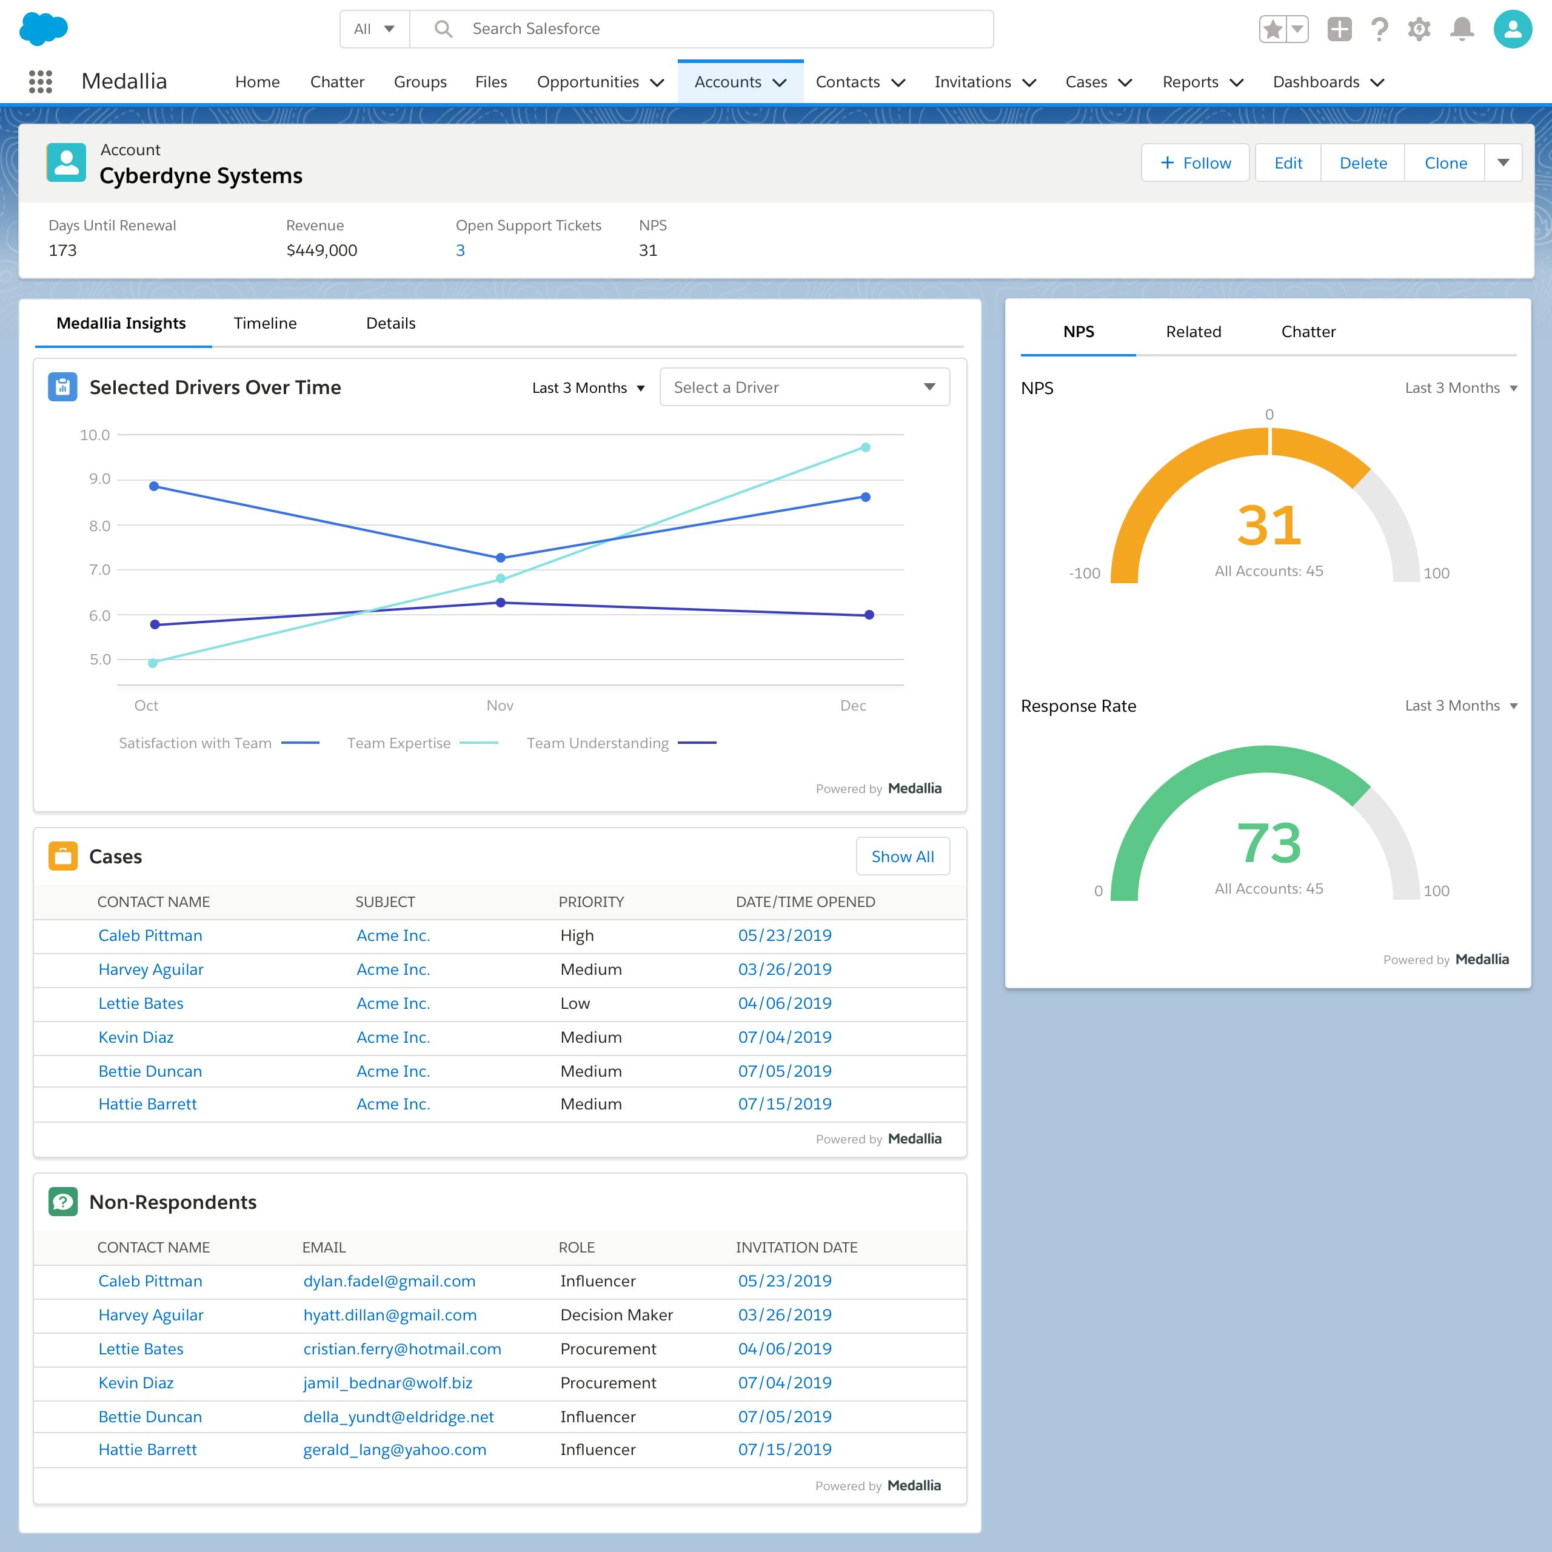The height and width of the screenshot is (1552, 1552).
Task: Change NPS gauge Last 3 Months filter
Action: click(1461, 388)
